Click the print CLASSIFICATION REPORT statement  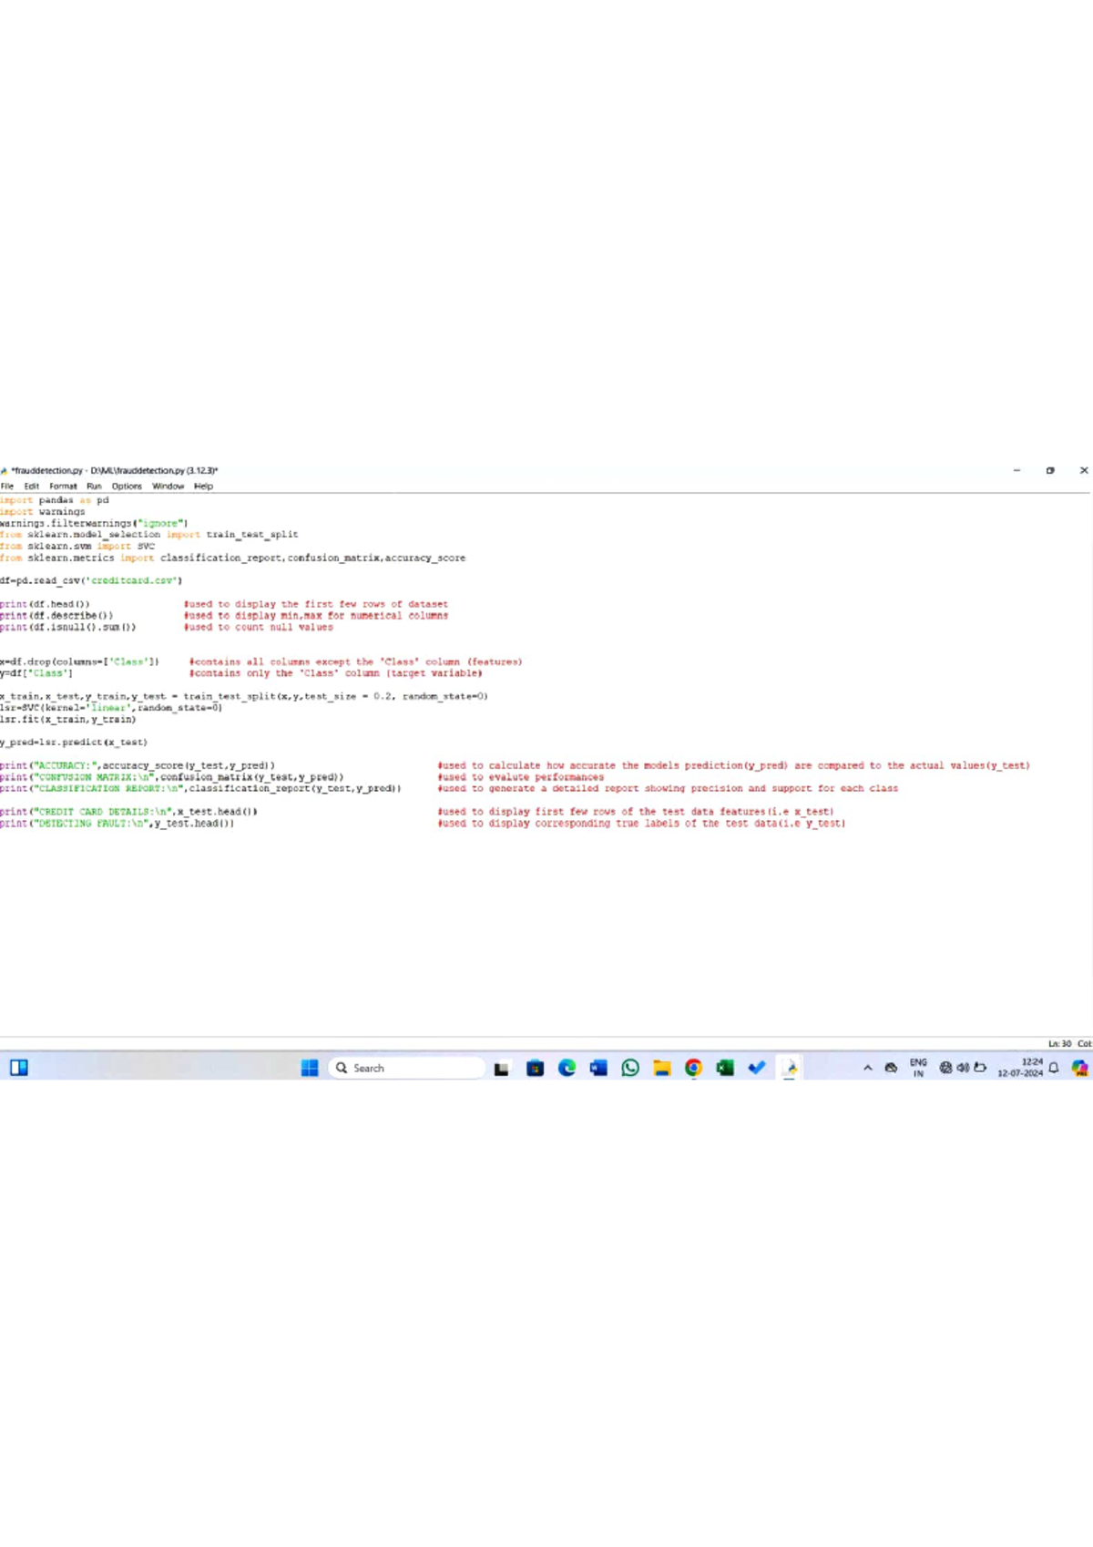[x=200, y=789]
